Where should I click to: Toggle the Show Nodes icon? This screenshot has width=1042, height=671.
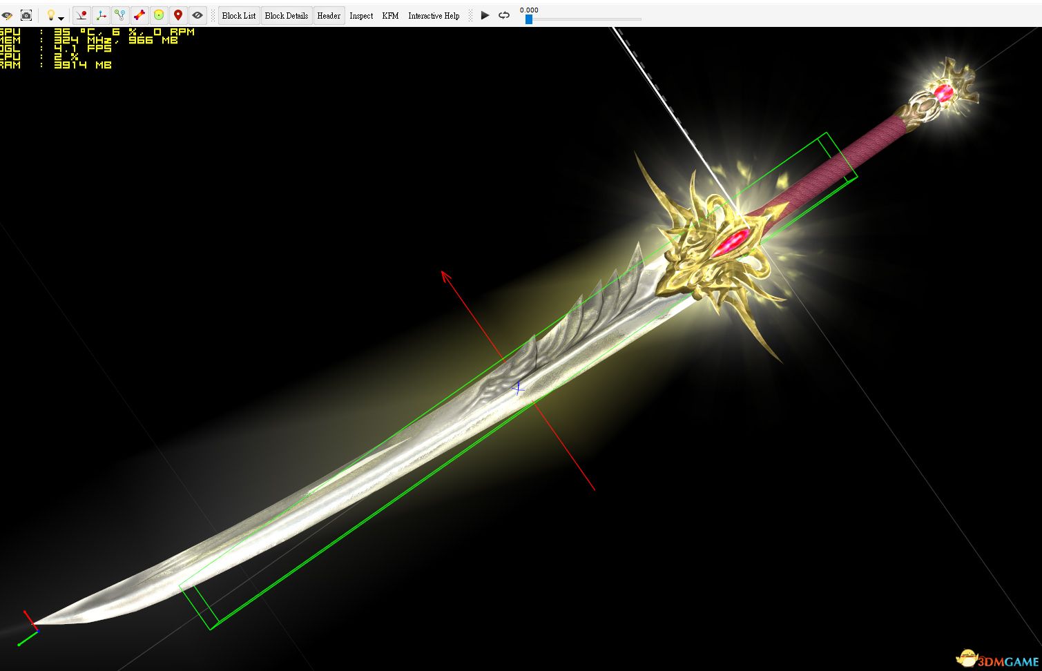click(120, 15)
